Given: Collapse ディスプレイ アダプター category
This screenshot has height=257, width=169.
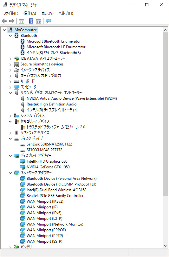Looking at the screenshot, I should [x=10, y=156].
